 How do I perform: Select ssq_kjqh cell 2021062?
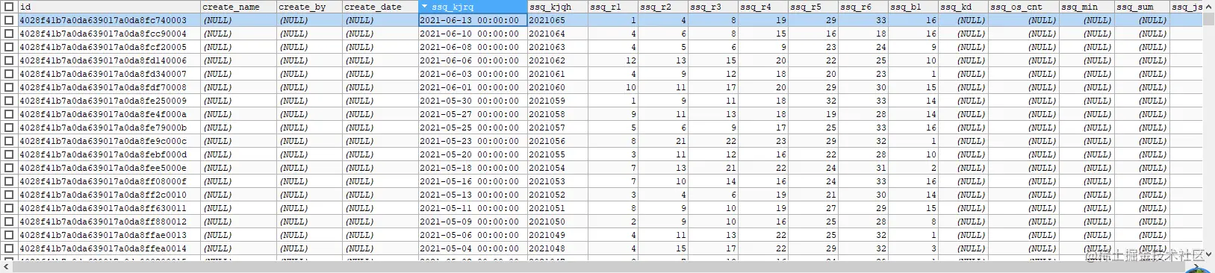pyautogui.click(x=557, y=60)
